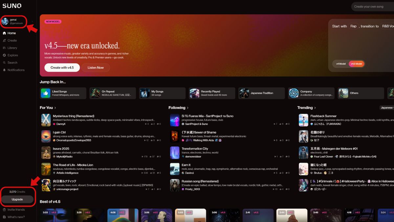Play the I gain Ctrl cover art
The image size is (394, 222).
point(46,136)
